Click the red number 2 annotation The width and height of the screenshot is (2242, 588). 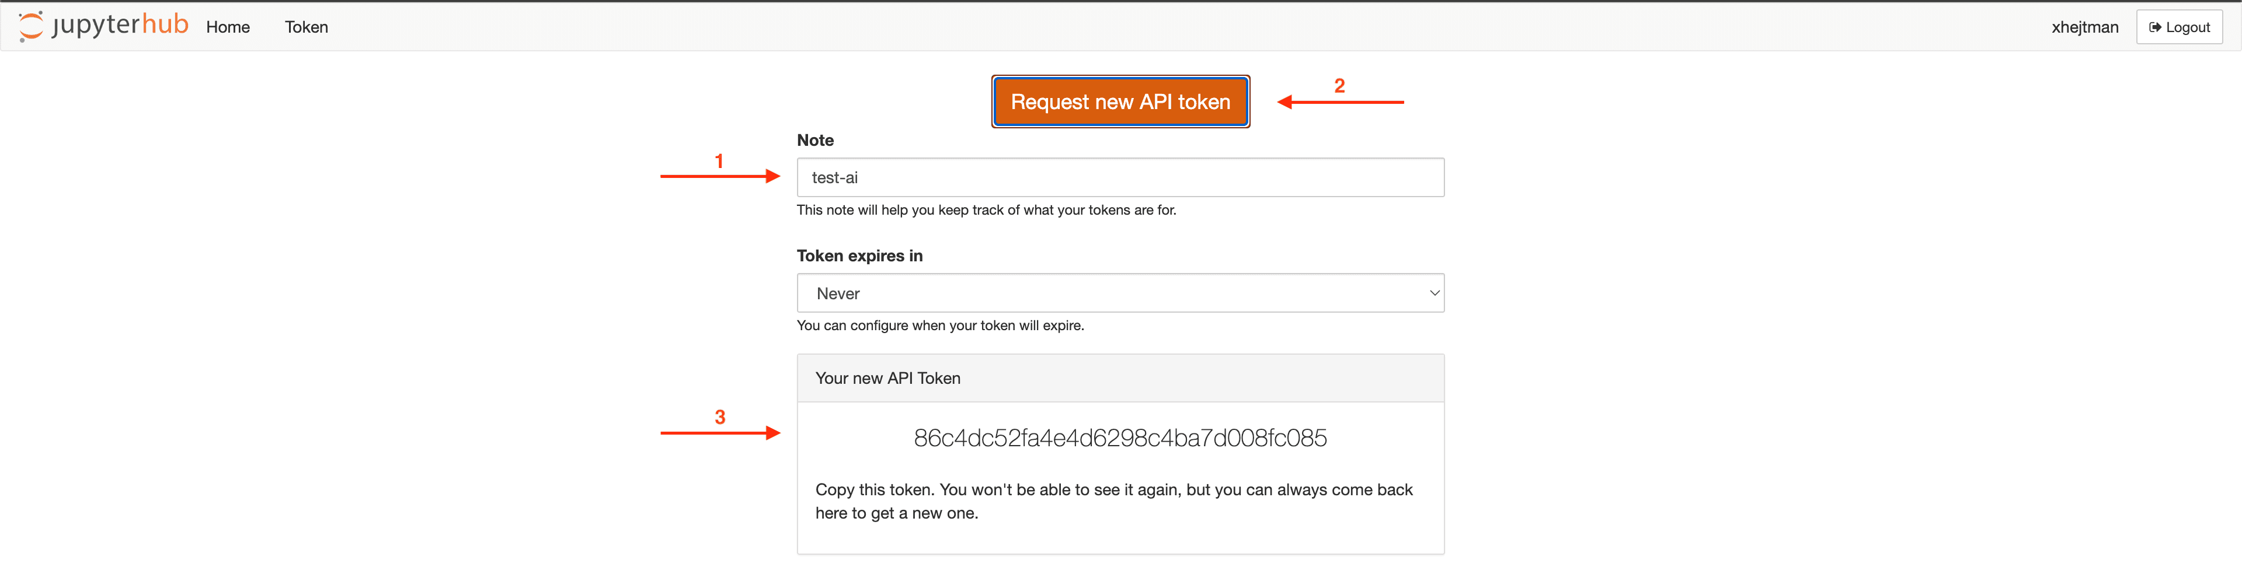coord(1339,85)
